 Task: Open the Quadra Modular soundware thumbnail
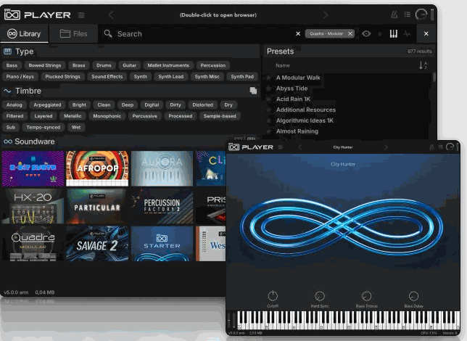[x=33, y=244]
